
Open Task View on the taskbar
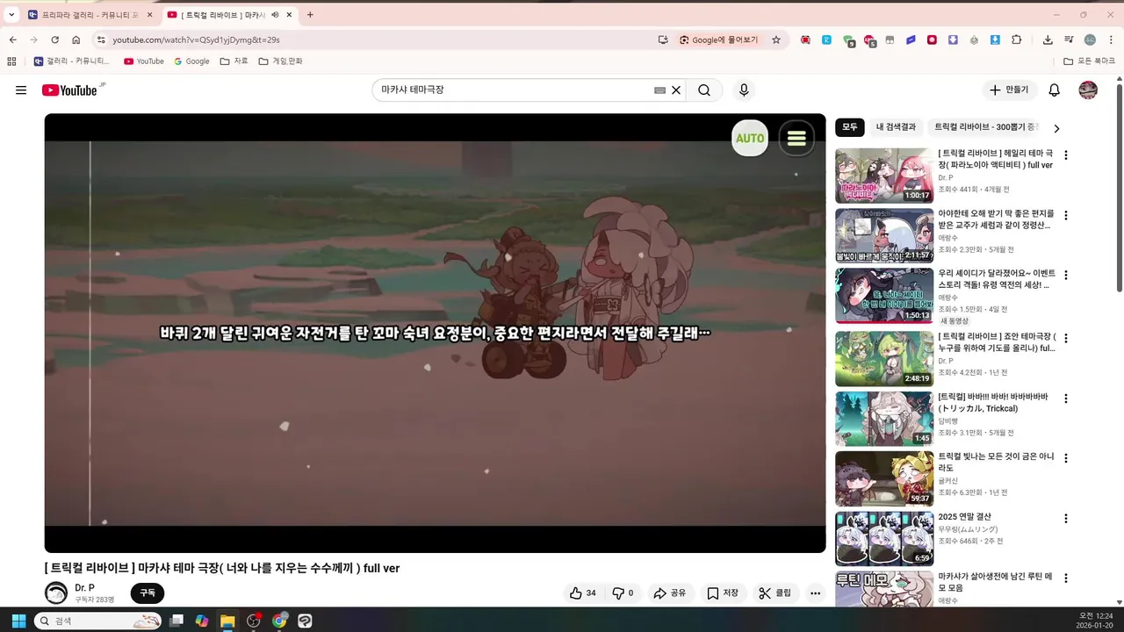click(177, 621)
